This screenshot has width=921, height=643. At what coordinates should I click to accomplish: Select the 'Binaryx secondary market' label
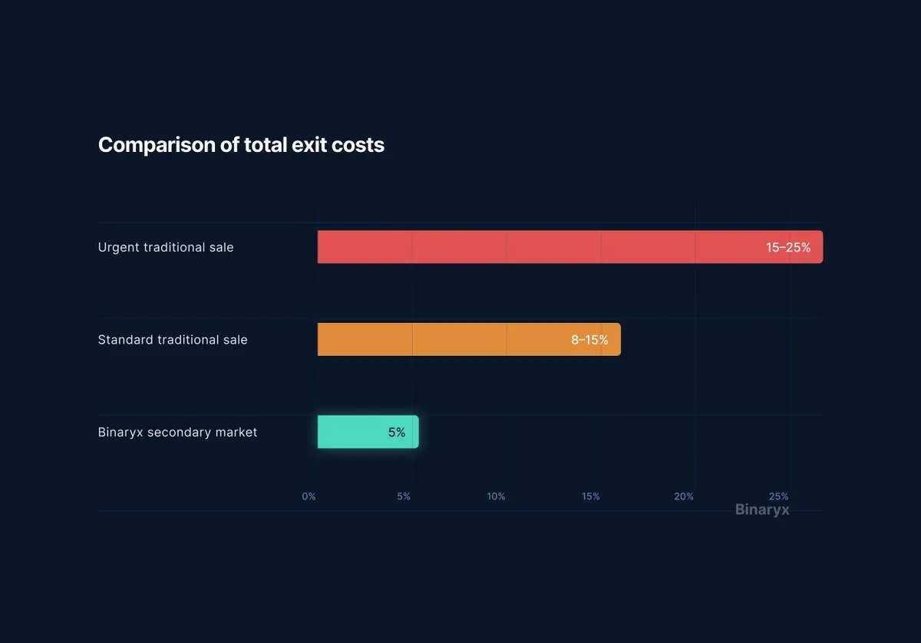[x=177, y=433]
